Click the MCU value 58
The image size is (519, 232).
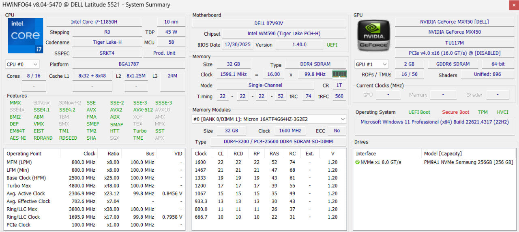pos(171,43)
